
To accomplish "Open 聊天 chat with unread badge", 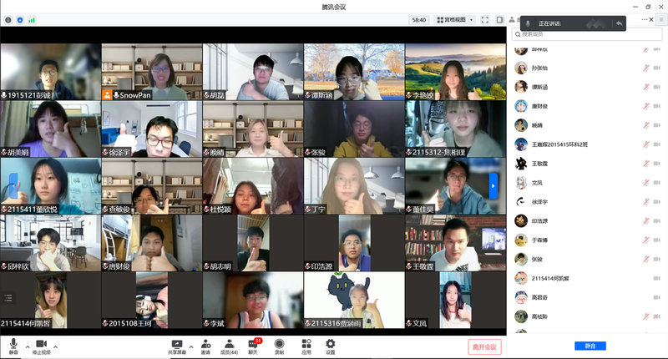I will click(253, 344).
